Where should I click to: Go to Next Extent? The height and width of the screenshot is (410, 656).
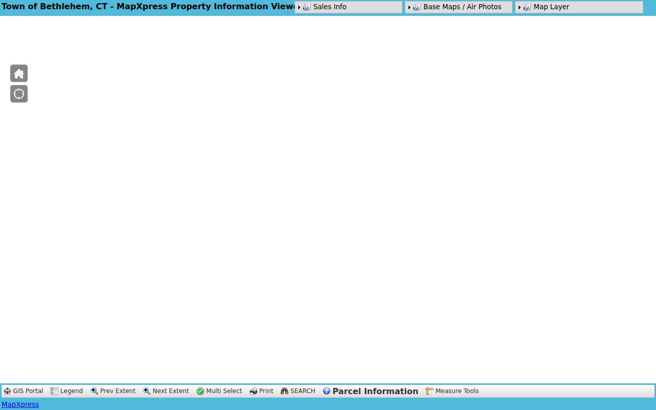166,391
